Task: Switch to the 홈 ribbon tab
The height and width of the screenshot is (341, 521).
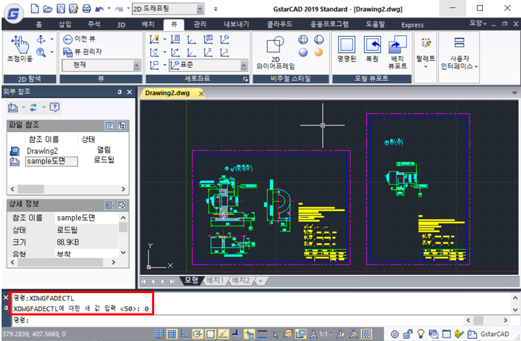Action: (x=39, y=24)
